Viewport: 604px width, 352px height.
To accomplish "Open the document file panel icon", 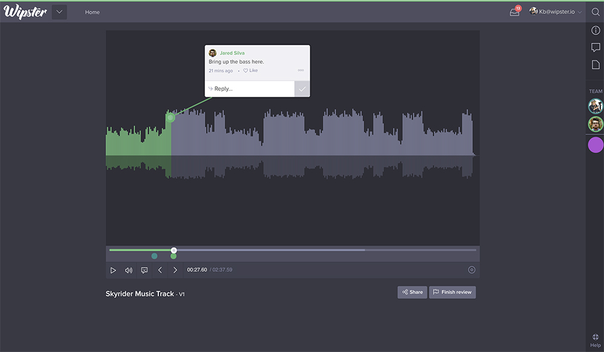I will (596, 64).
